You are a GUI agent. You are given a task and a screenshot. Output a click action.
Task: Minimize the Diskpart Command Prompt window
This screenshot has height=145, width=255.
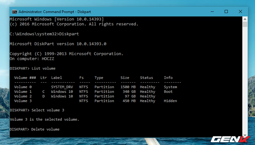(x=212, y=12)
